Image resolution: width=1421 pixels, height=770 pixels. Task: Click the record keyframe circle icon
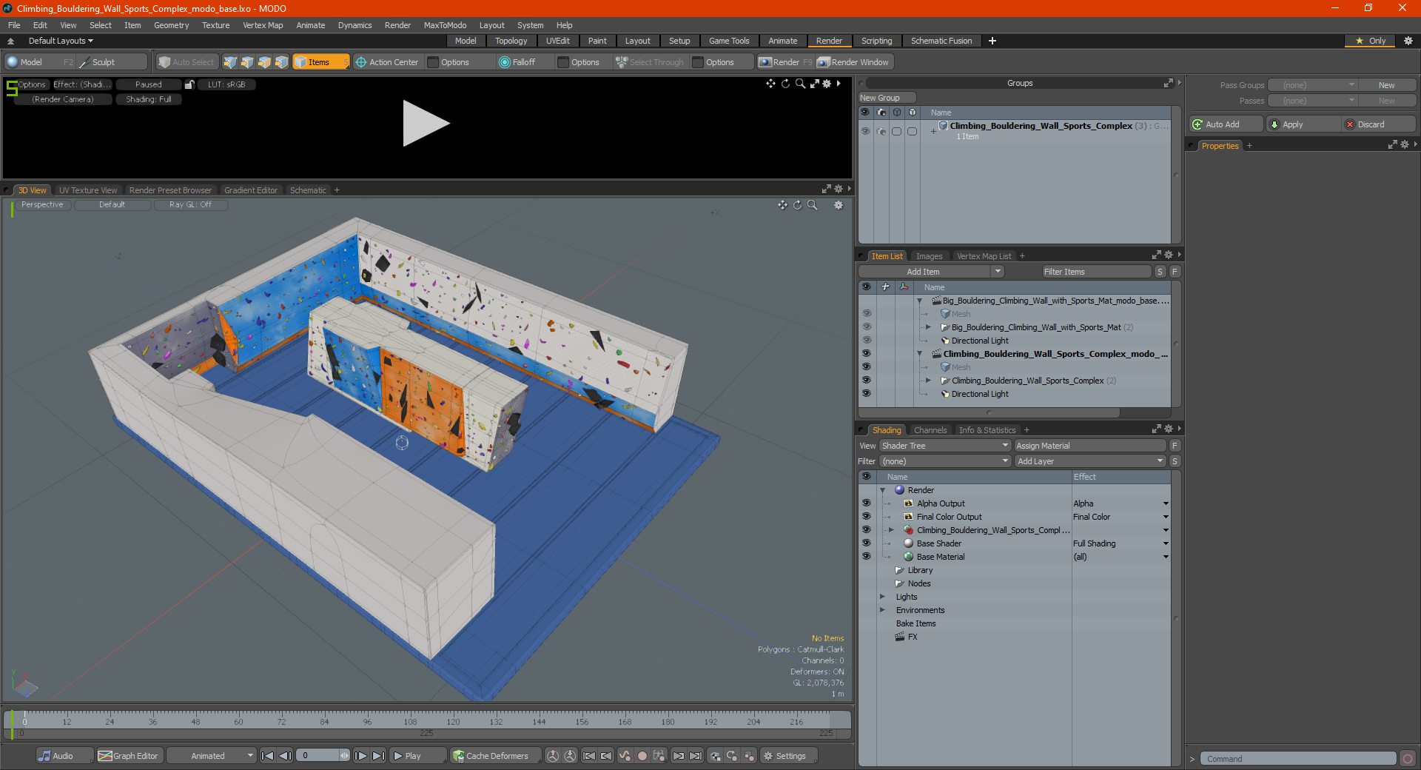[x=642, y=756]
